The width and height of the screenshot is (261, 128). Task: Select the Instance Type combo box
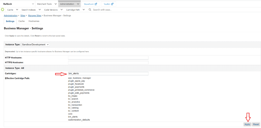point(35,44)
